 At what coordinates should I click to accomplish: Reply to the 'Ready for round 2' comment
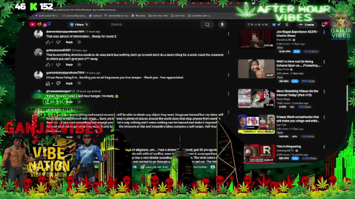69,42
